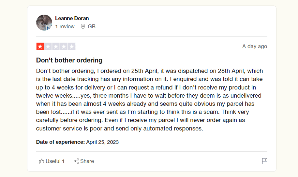Click the fourth grey rating star

[x=64, y=47]
